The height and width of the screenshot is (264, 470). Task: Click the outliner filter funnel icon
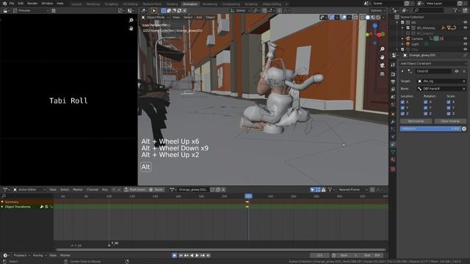pyautogui.click(x=455, y=10)
